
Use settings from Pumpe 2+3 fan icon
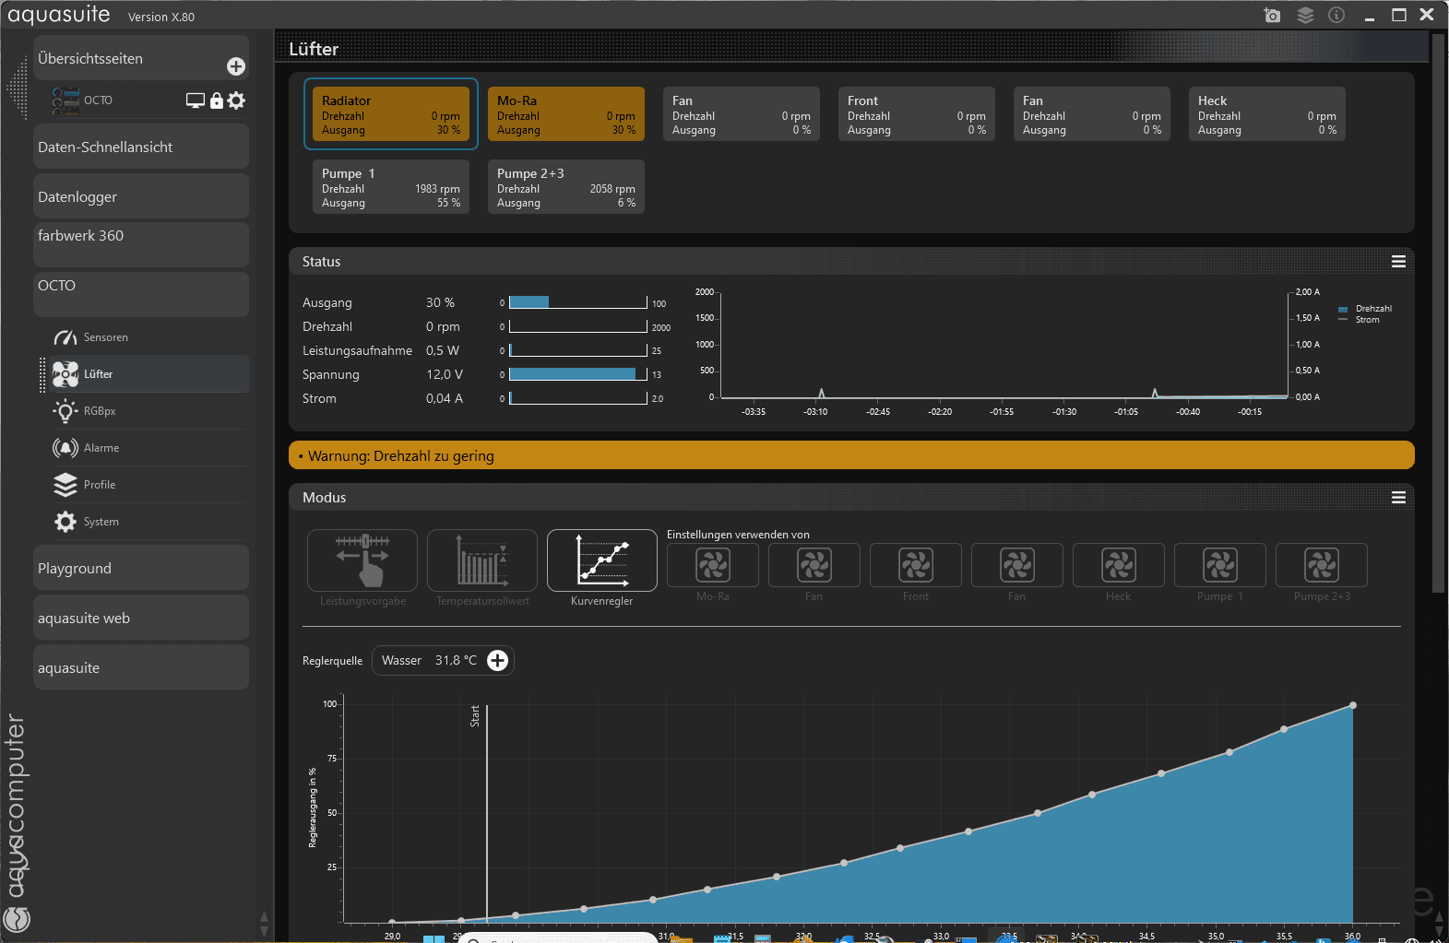[x=1322, y=565]
